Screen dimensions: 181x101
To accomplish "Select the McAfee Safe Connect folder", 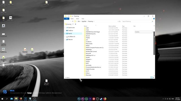I will point(91,52).
